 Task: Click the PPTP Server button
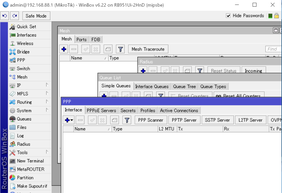[x=184, y=120]
